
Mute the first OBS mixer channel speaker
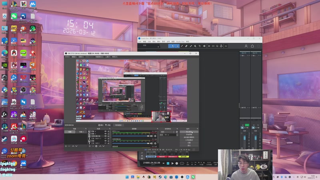coord(152,136)
